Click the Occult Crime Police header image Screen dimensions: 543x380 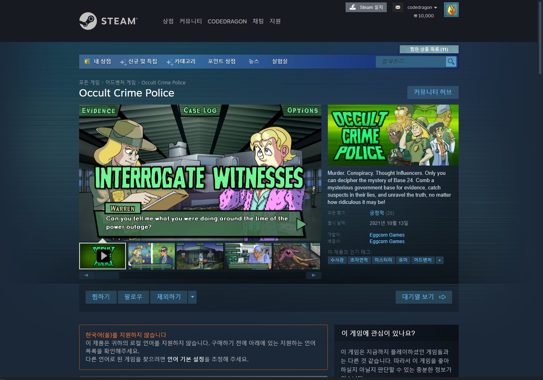click(393, 135)
